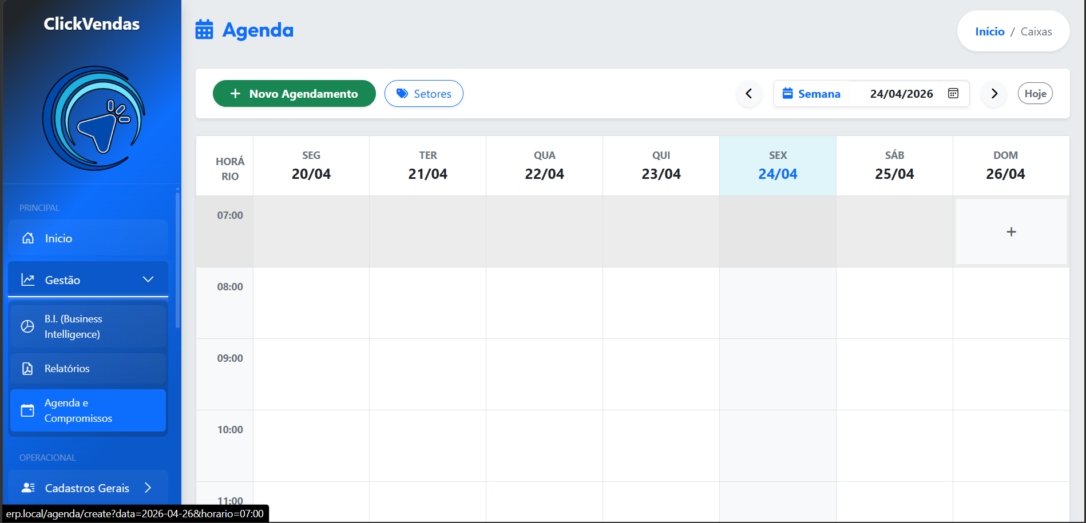This screenshot has height=523, width=1086.
Task: Click the tag icon in Setores
Action: [402, 94]
